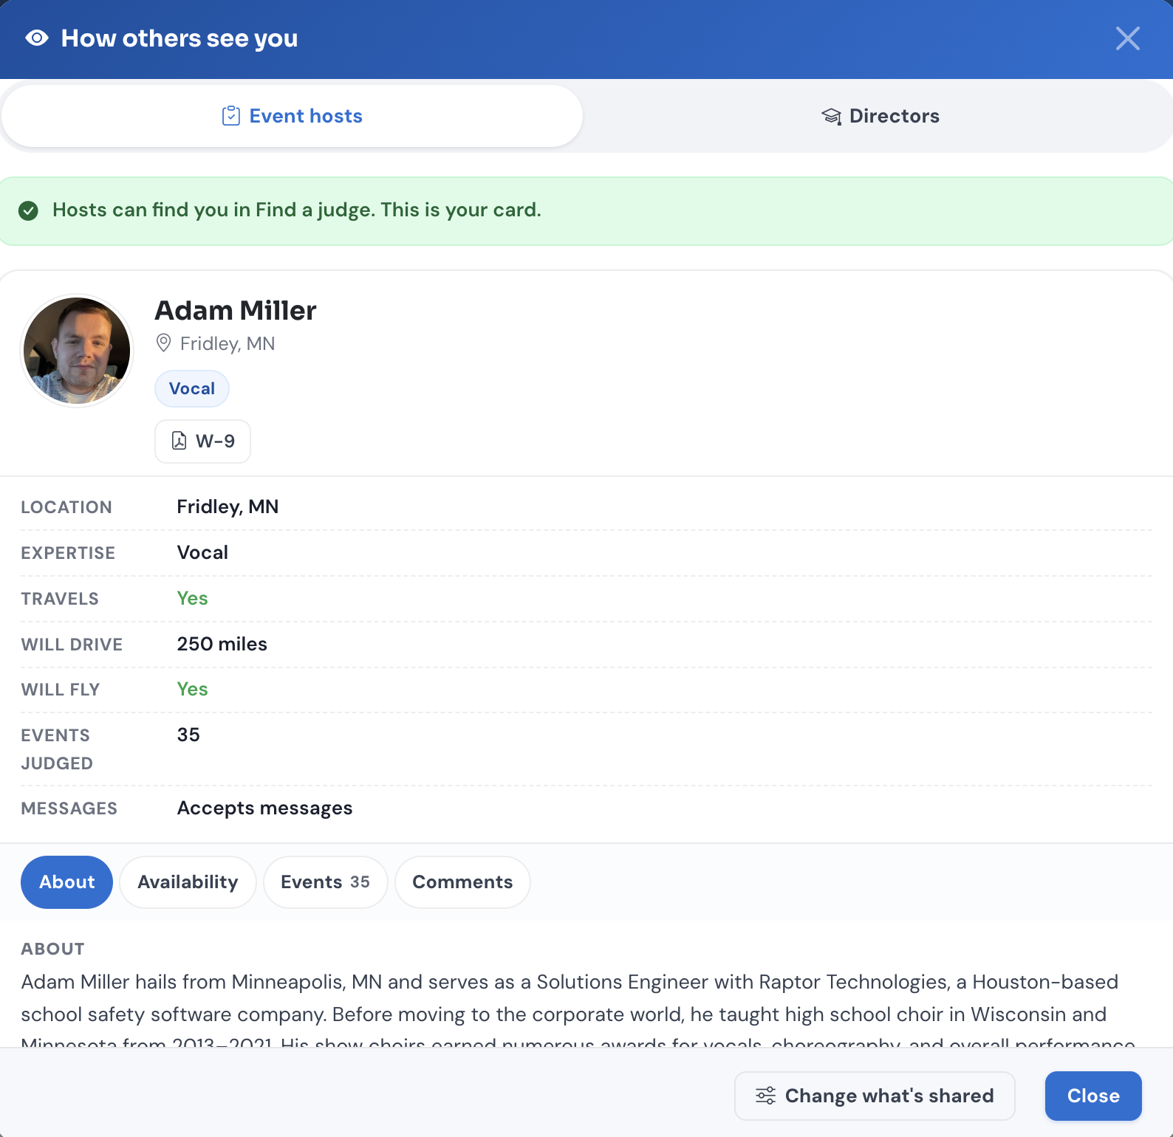Click the sliders icon on Change what's shared
The width and height of the screenshot is (1173, 1137).
(x=766, y=1096)
